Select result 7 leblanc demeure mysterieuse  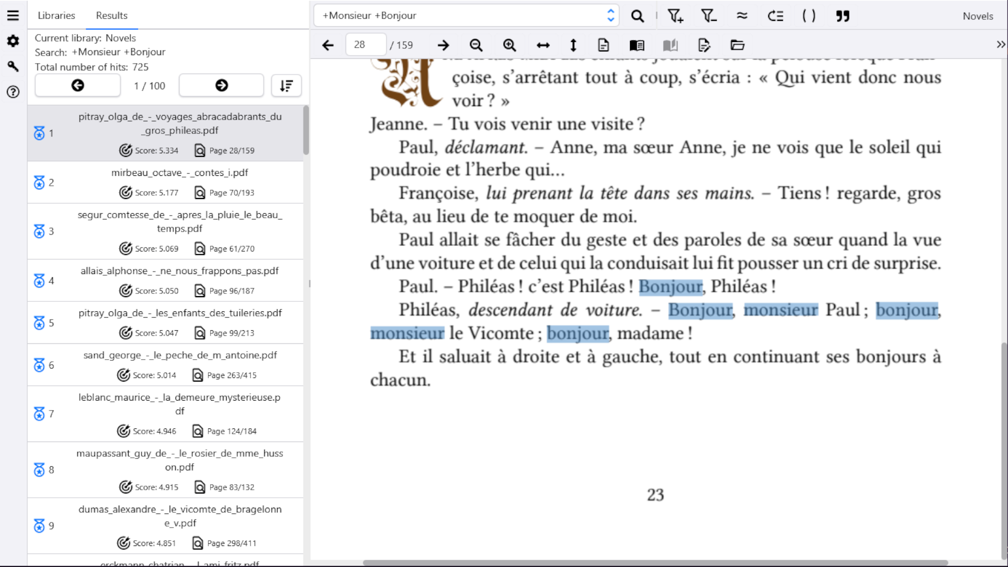165,414
